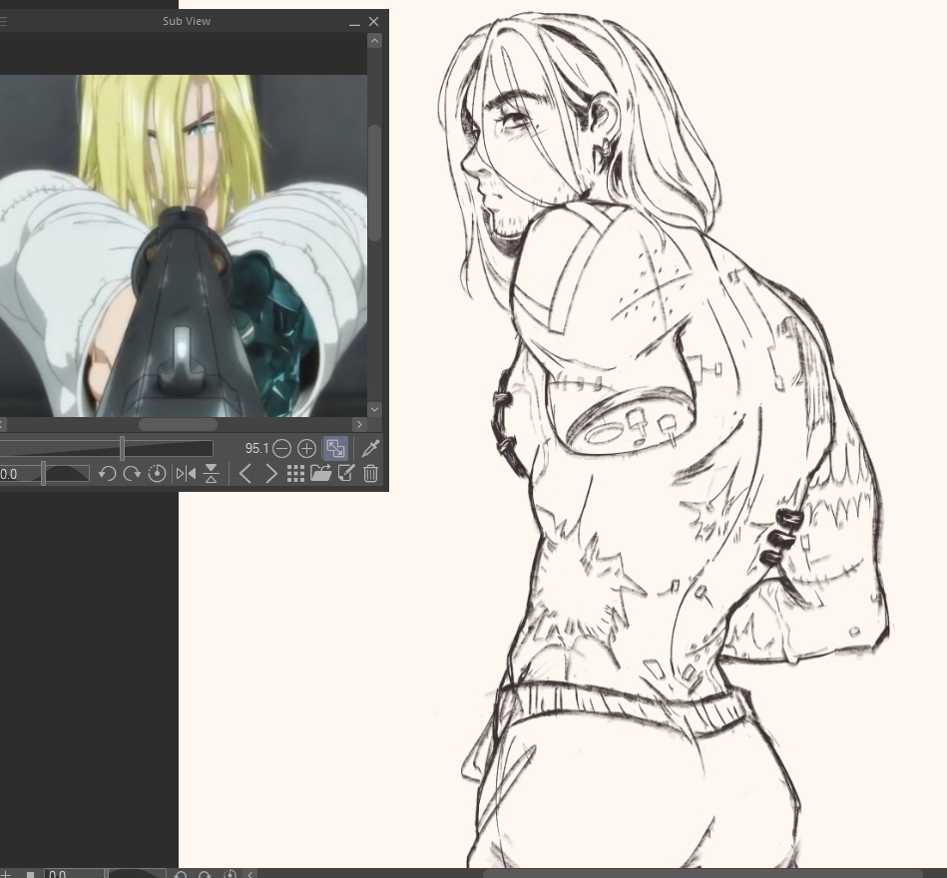Click Sub View scroll right arrow
947x878 pixels.
(x=360, y=424)
